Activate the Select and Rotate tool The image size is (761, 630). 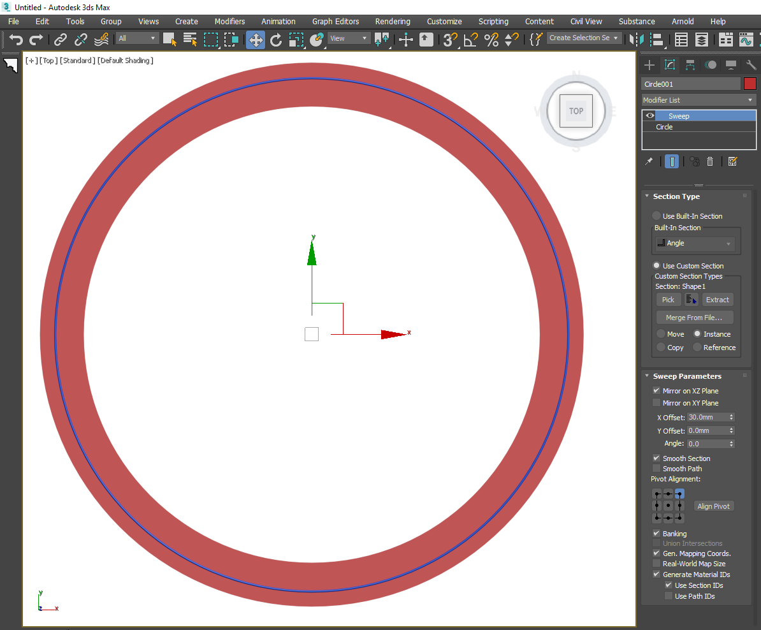click(276, 40)
